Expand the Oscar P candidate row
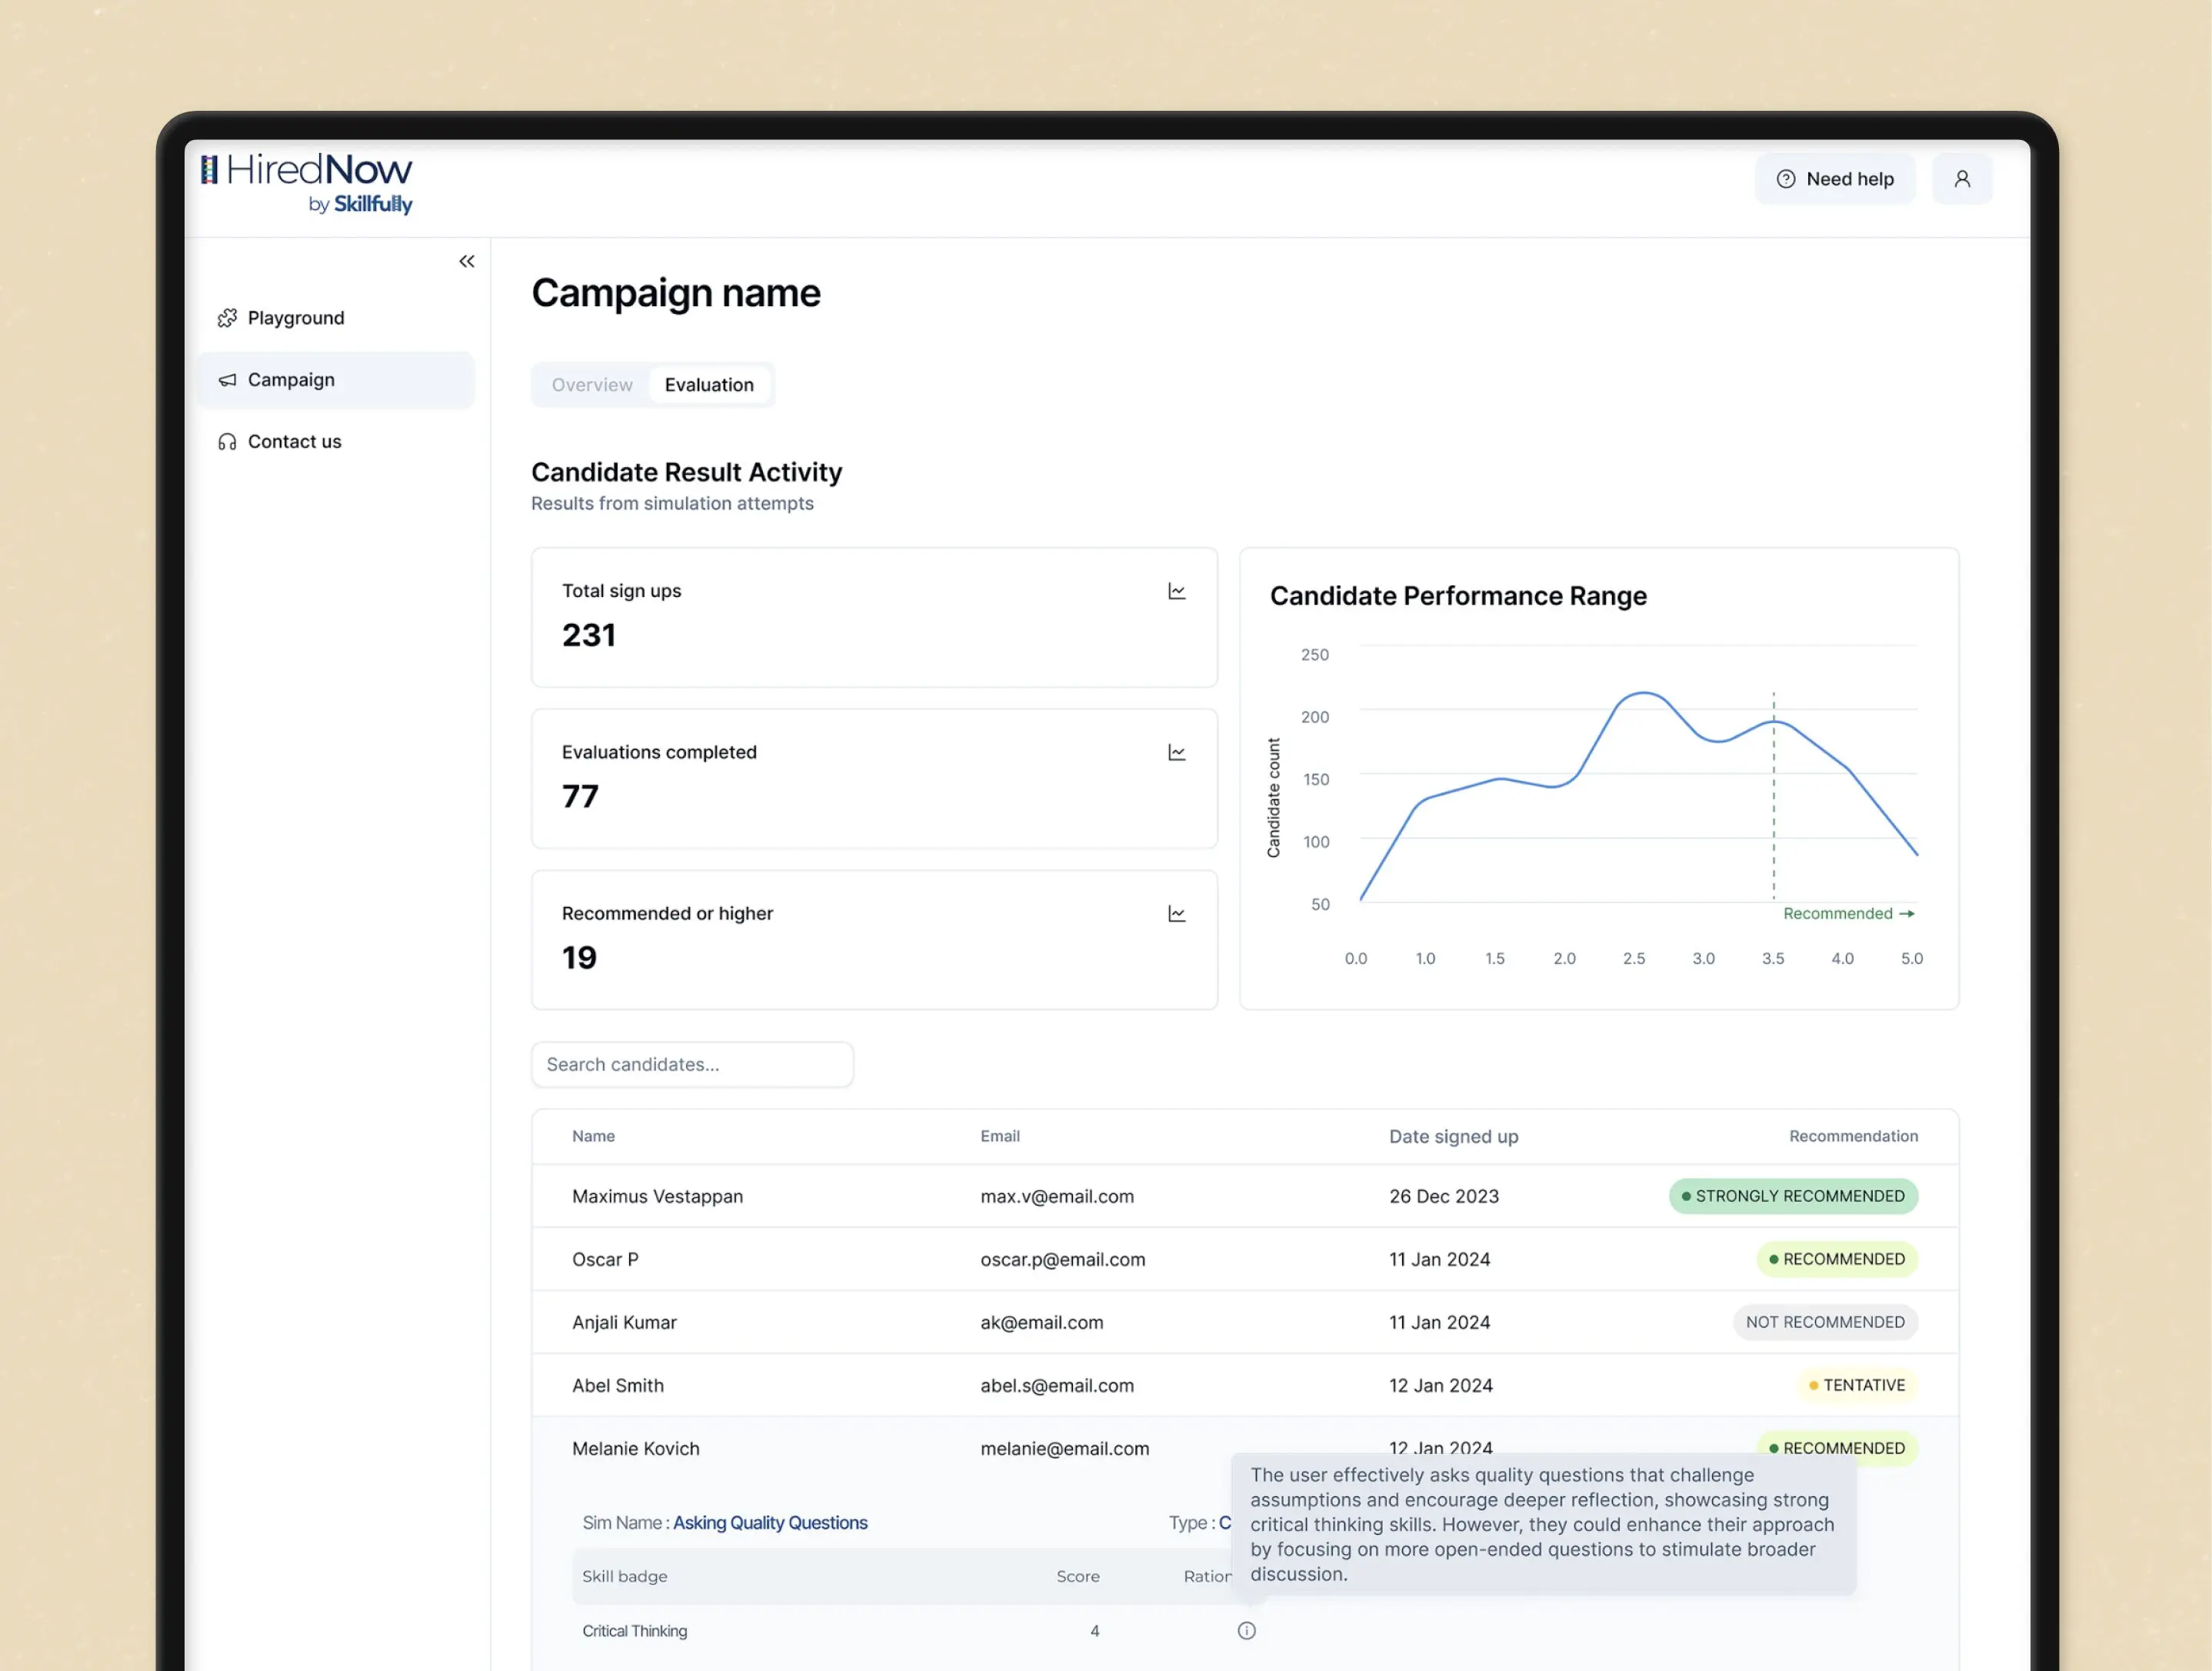 [605, 1260]
